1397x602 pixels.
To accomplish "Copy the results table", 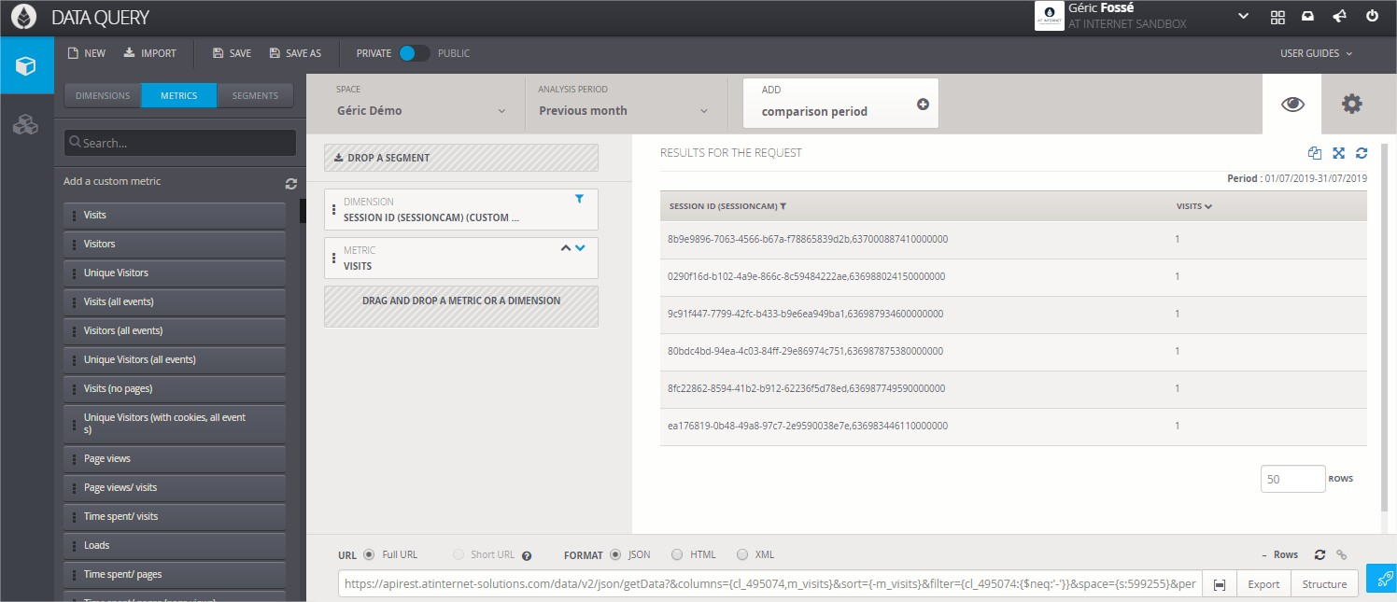I will 1315,153.
